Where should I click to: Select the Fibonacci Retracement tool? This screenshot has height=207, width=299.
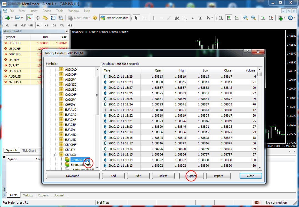click(185, 18)
